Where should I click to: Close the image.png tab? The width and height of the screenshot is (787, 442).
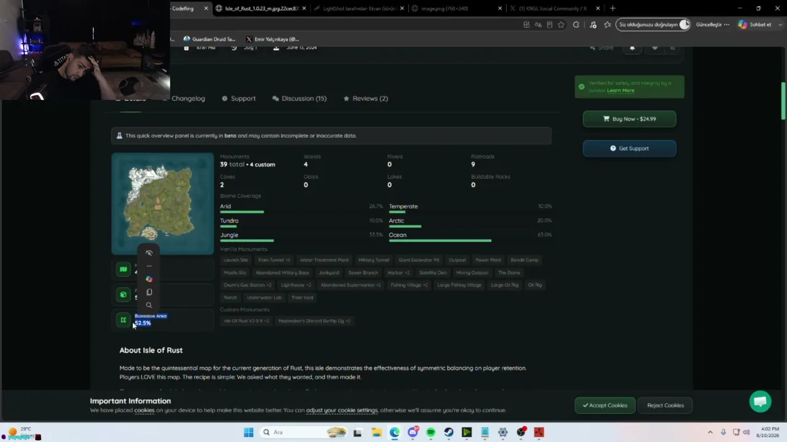tap(500, 9)
